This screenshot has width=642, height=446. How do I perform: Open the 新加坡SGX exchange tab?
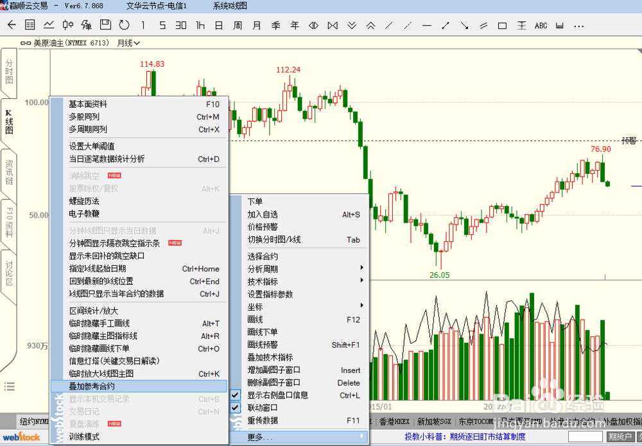pos(434,422)
